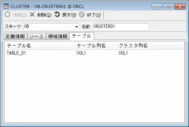Click the 終了(X) button label

94,15
